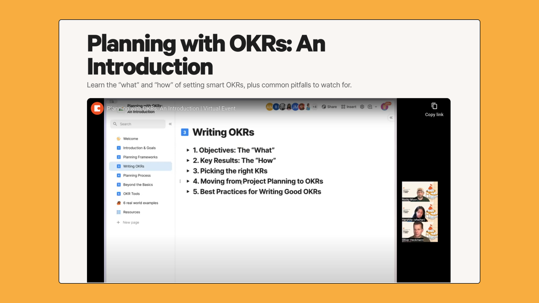Screen dimensions: 539x303
Task: Click the sidebar Search field
Action: click(x=138, y=124)
